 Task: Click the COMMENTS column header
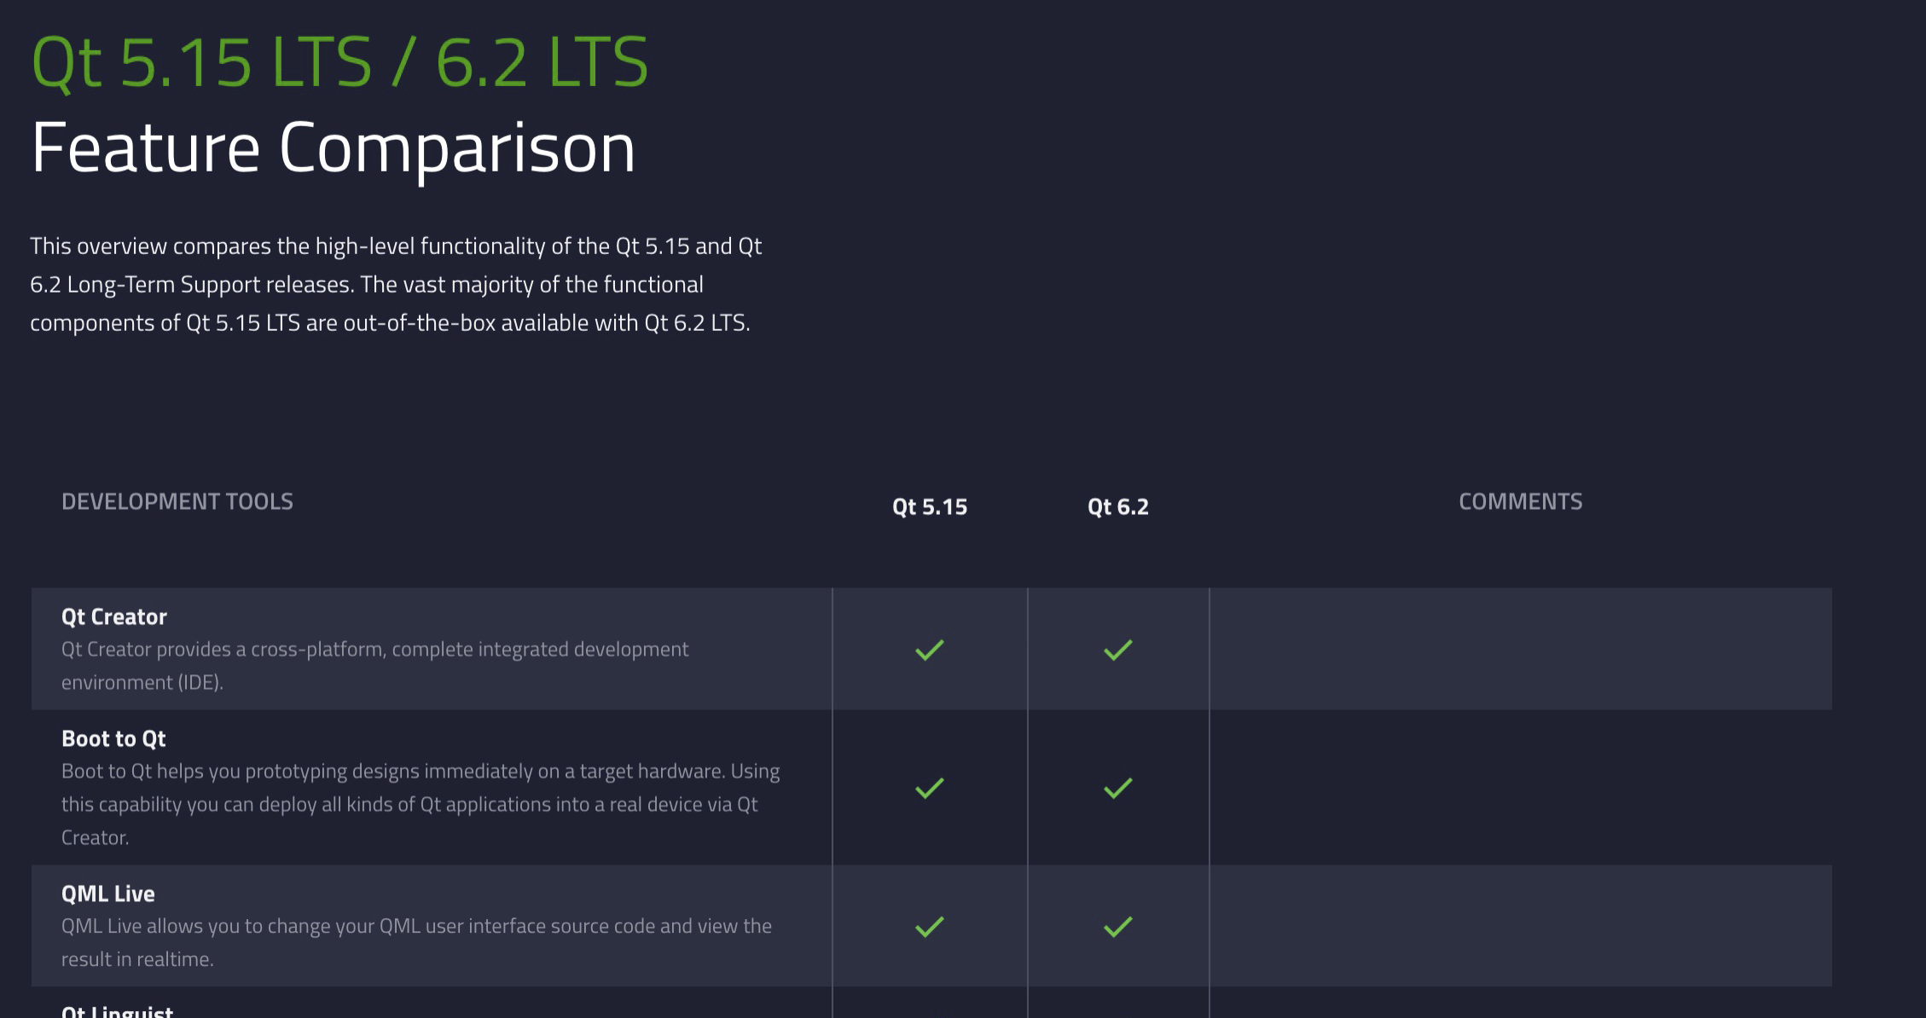1520,501
